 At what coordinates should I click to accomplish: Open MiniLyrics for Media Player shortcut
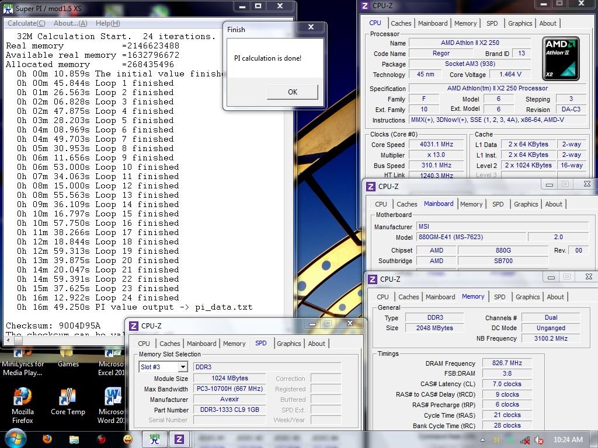(x=23, y=362)
